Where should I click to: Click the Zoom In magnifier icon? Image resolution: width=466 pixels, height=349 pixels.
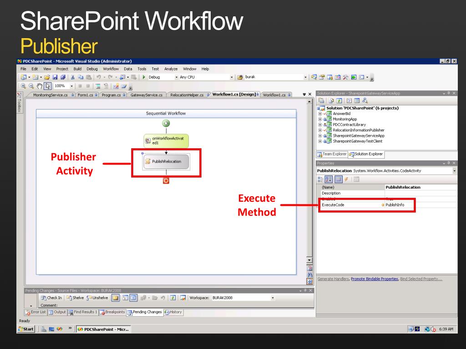pyautogui.click(x=23, y=86)
